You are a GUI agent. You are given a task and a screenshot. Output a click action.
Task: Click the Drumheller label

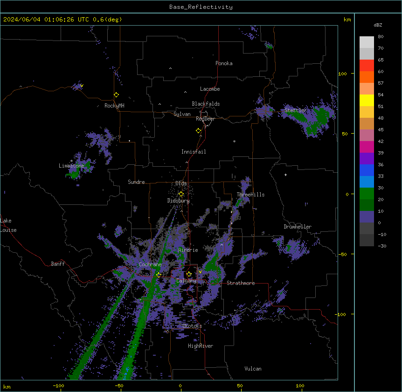click(298, 227)
